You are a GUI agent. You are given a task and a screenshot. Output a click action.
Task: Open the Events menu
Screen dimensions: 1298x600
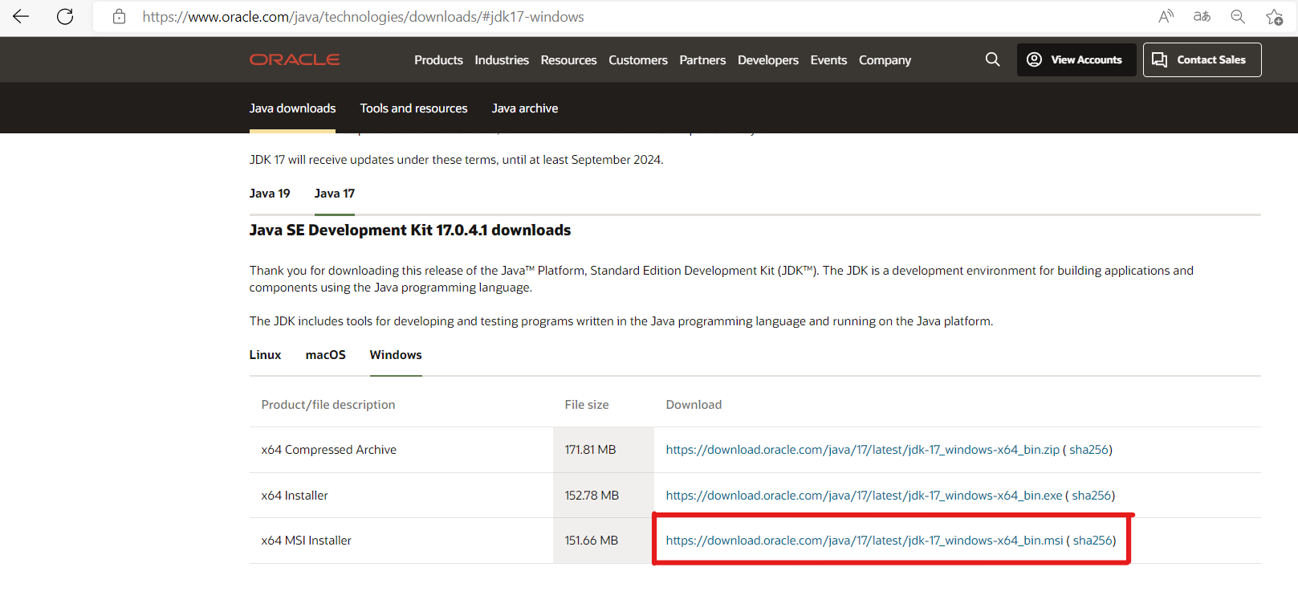click(828, 60)
